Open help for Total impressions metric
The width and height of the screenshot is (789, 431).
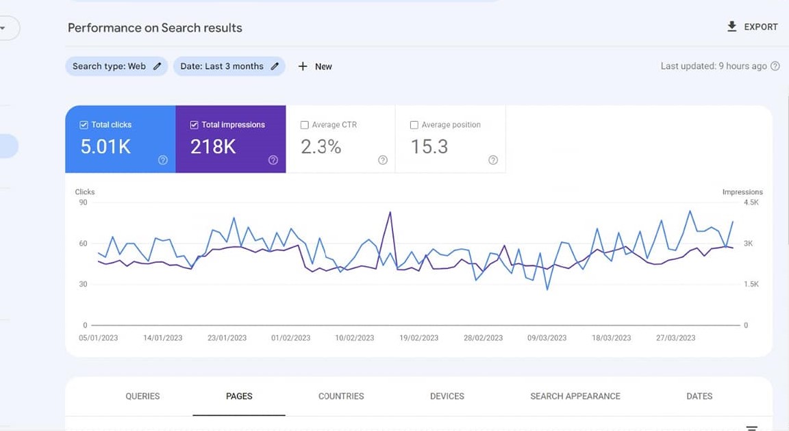pos(273,160)
